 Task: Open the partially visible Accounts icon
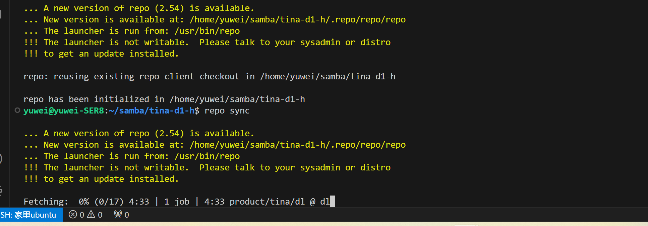[x=1, y=159]
